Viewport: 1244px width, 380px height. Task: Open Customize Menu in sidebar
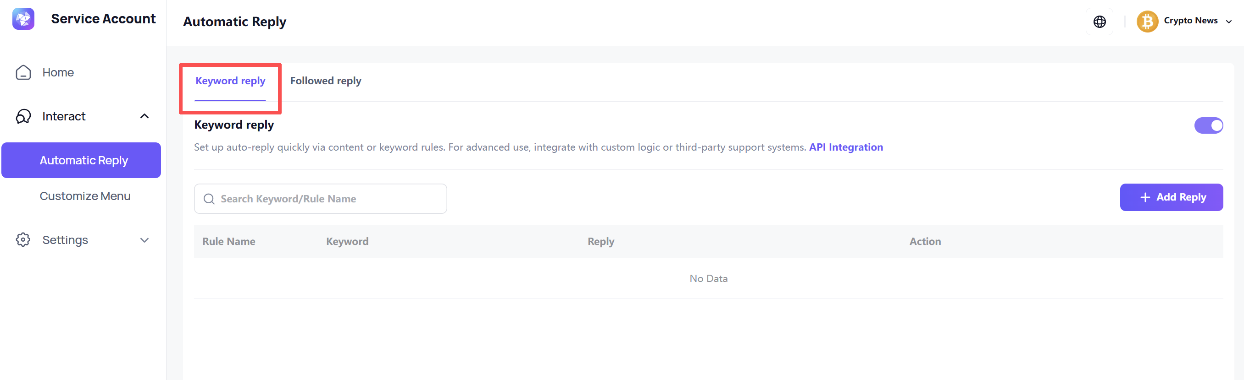[x=85, y=196]
